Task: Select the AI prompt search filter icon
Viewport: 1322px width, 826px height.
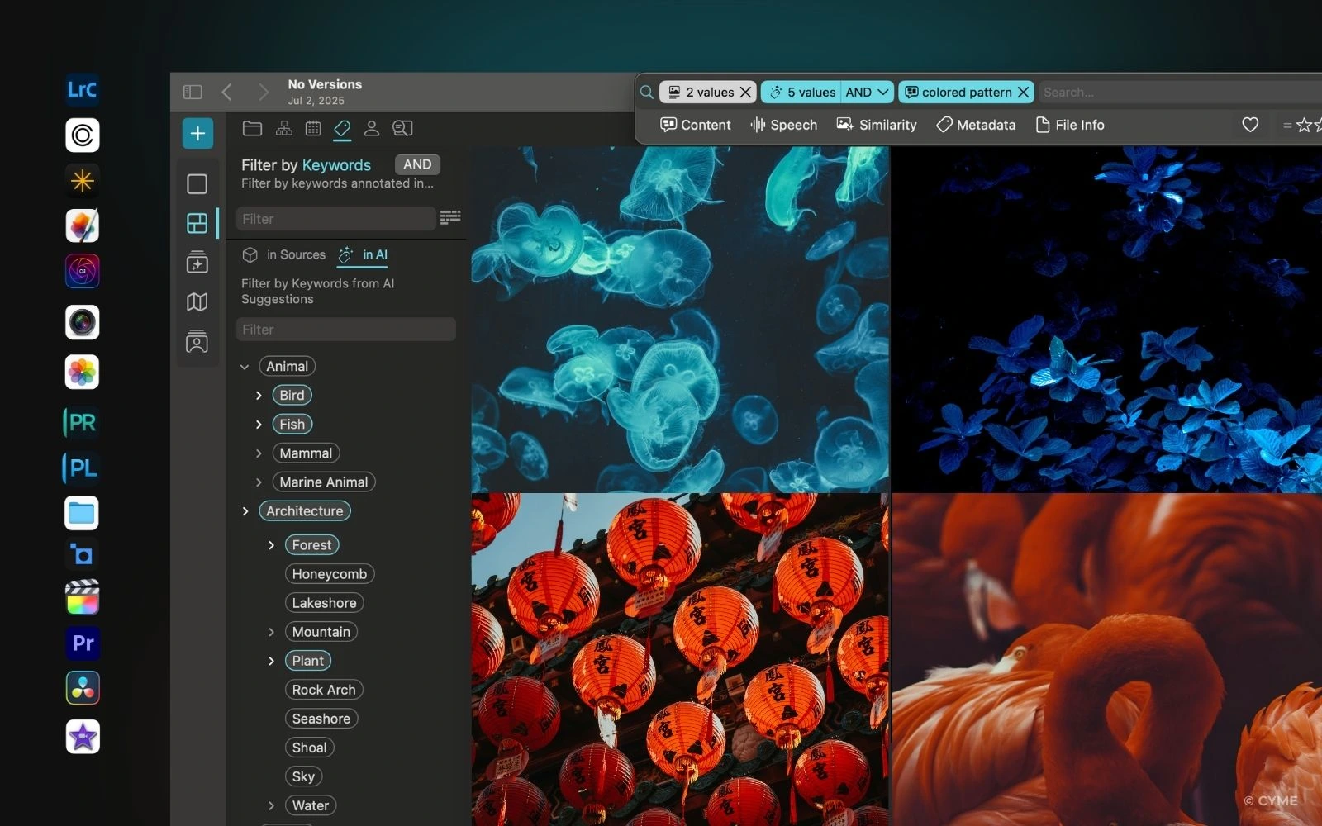Action: tap(402, 128)
